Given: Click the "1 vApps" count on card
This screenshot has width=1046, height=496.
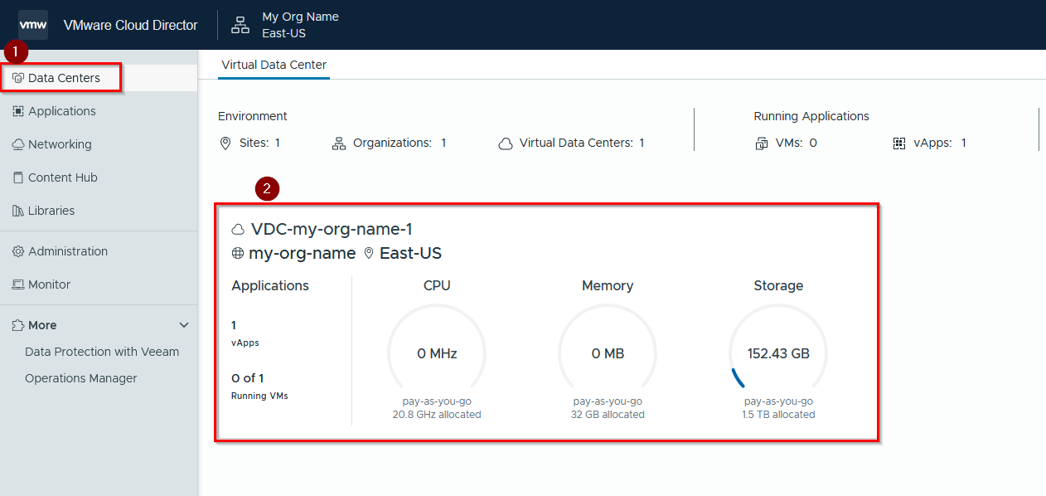Looking at the screenshot, I should [x=245, y=333].
